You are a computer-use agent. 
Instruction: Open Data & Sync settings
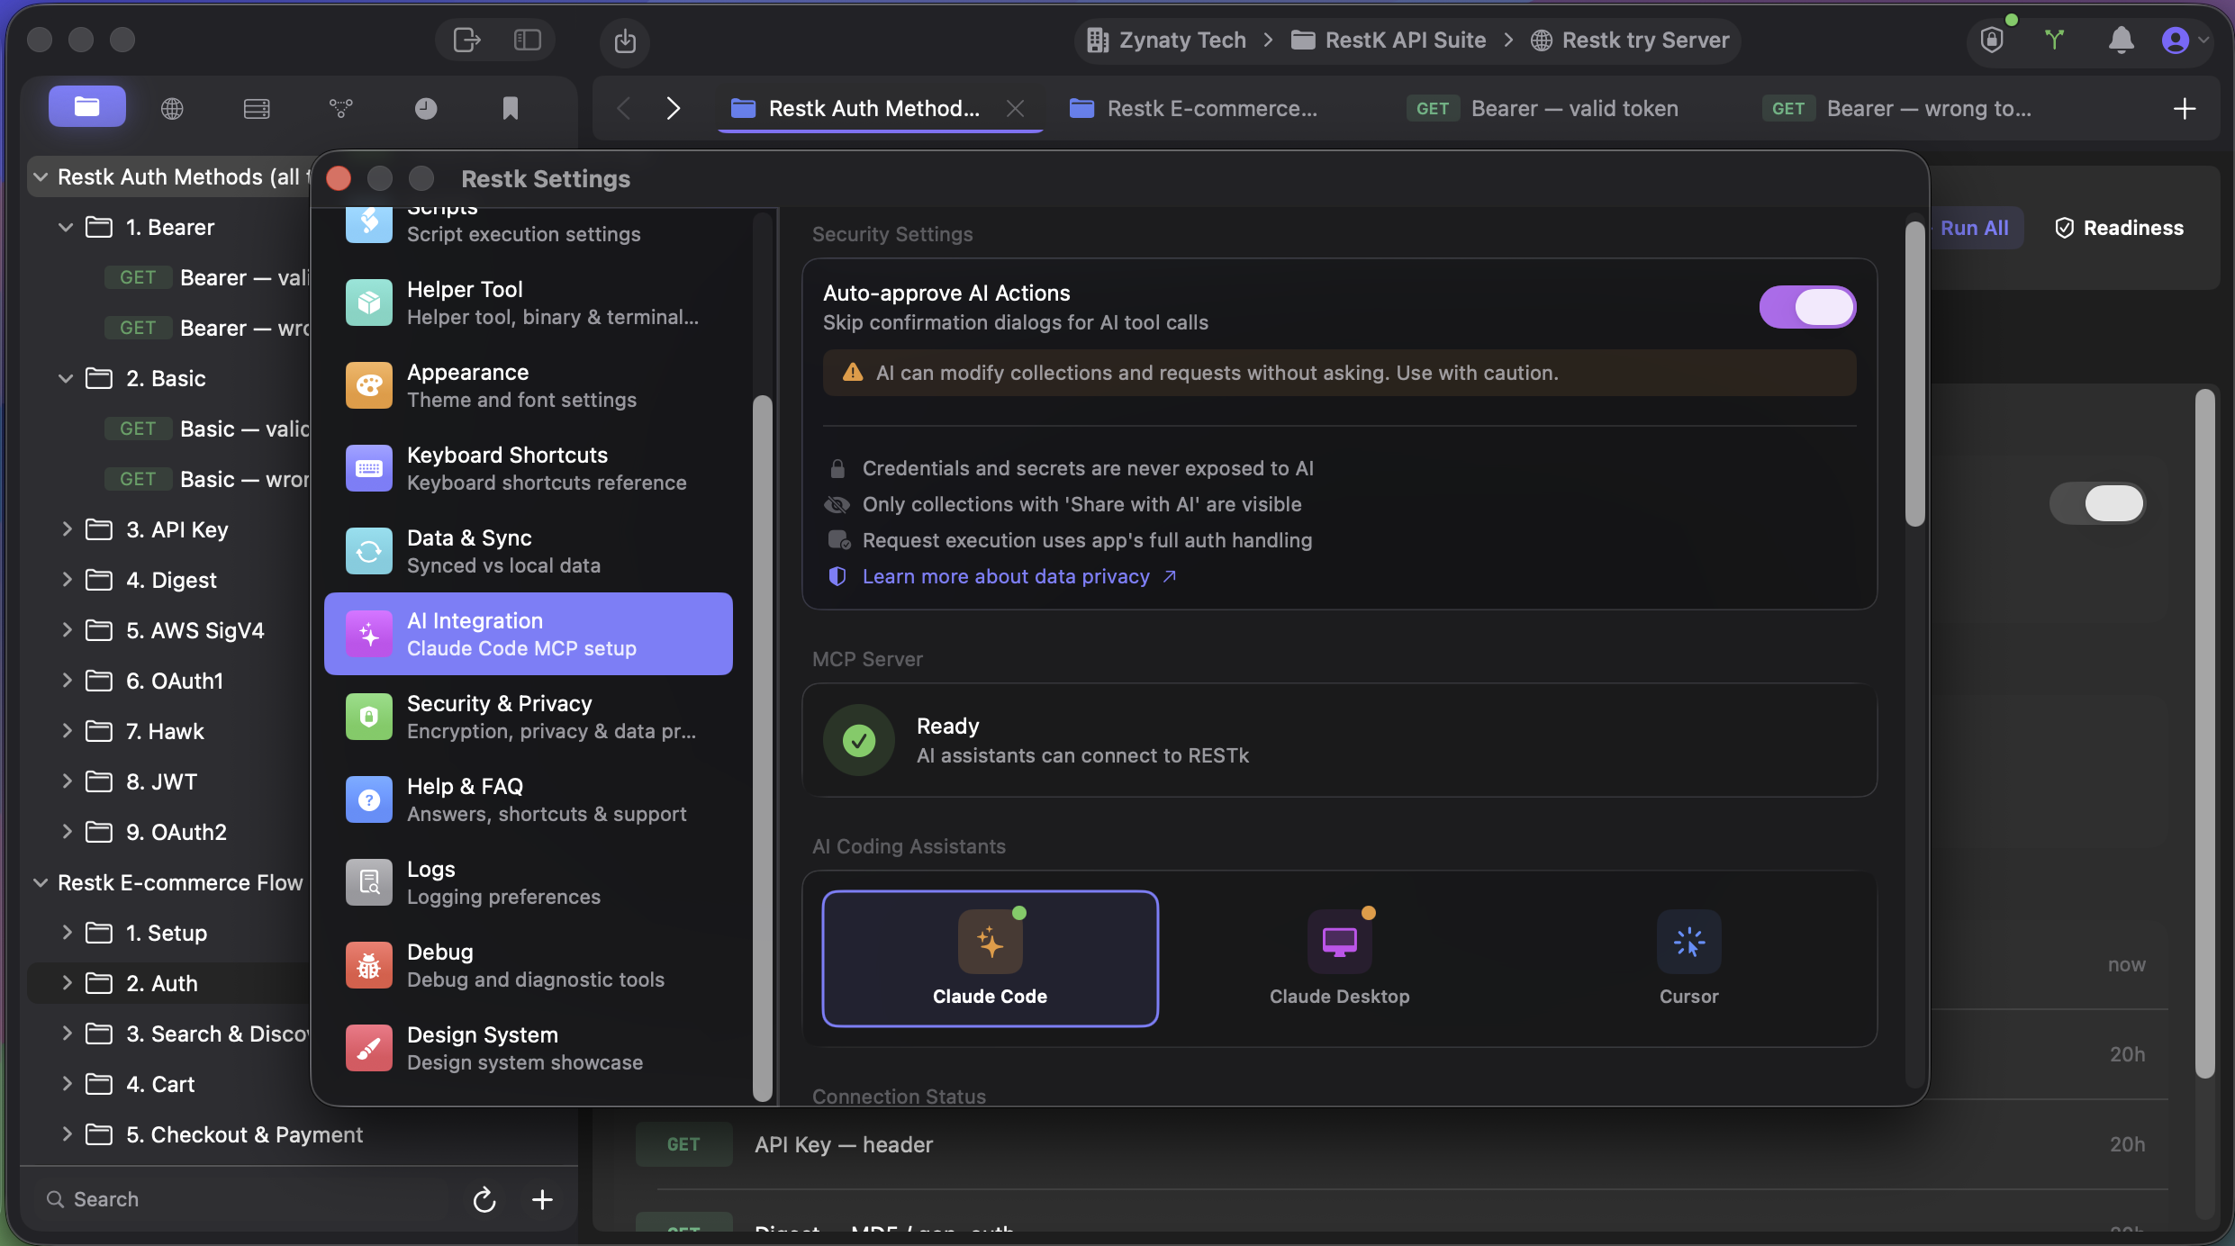529,551
